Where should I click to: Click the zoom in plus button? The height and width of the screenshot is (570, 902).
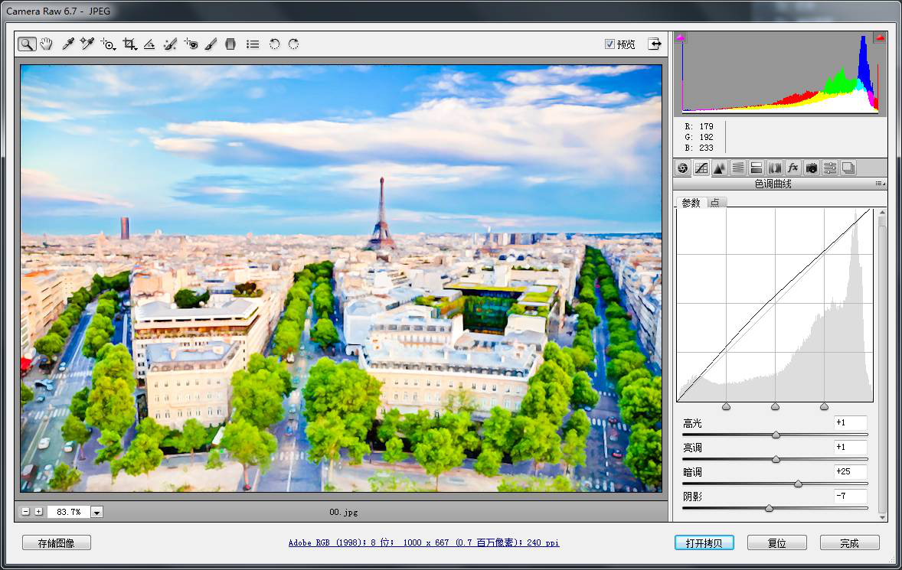point(38,511)
